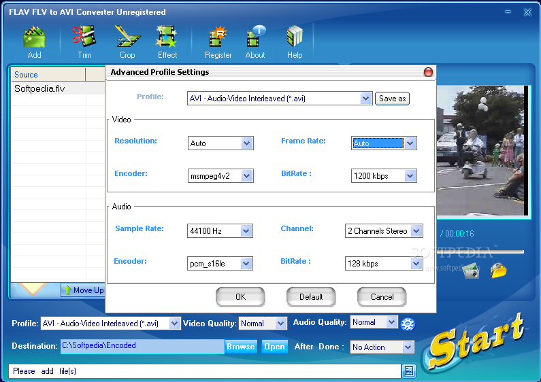Screen dimensions: 541x382
Task: Open the Trim tool
Action: click(x=84, y=41)
